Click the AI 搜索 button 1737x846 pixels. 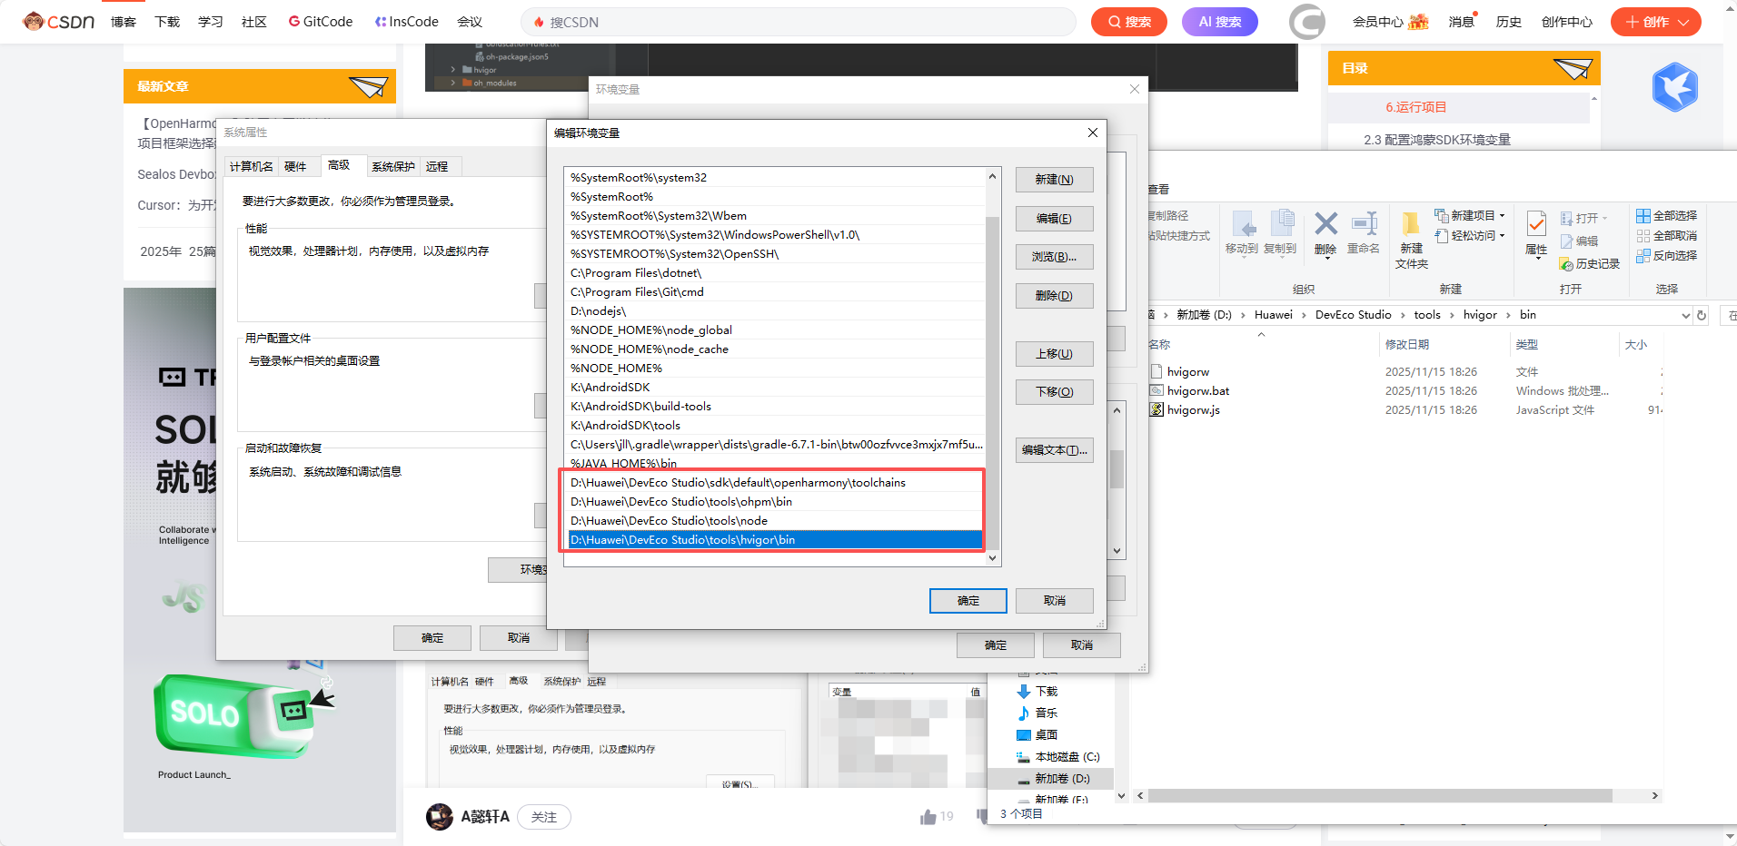click(x=1220, y=22)
